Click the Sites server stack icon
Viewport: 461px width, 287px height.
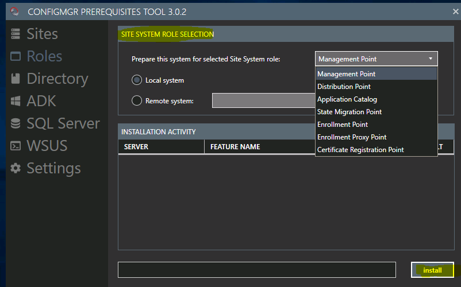tap(16, 34)
